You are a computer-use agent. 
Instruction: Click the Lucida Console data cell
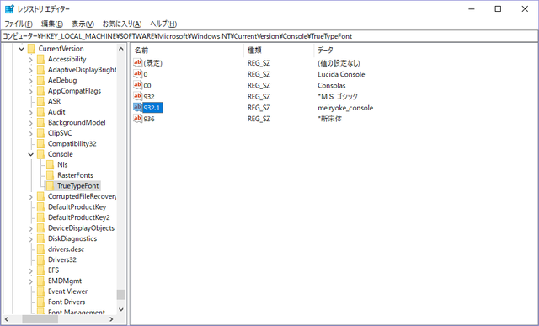click(341, 74)
